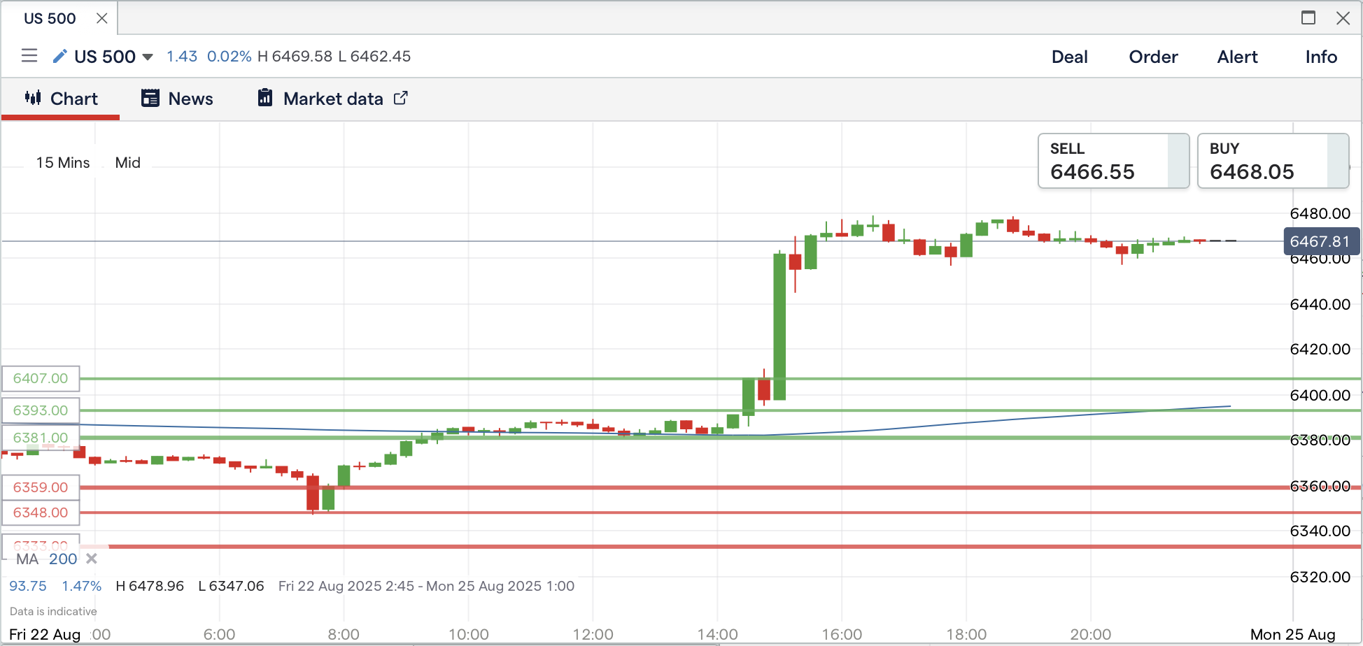1363x646 pixels.
Task: Open the Order menu item
Action: point(1153,57)
